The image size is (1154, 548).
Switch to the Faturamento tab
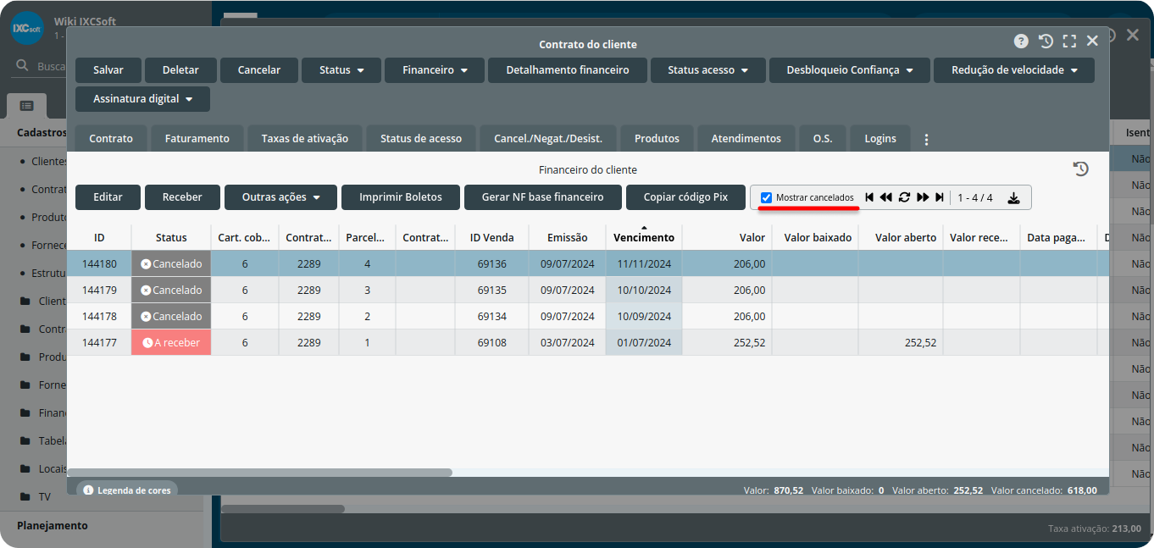tap(197, 139)
